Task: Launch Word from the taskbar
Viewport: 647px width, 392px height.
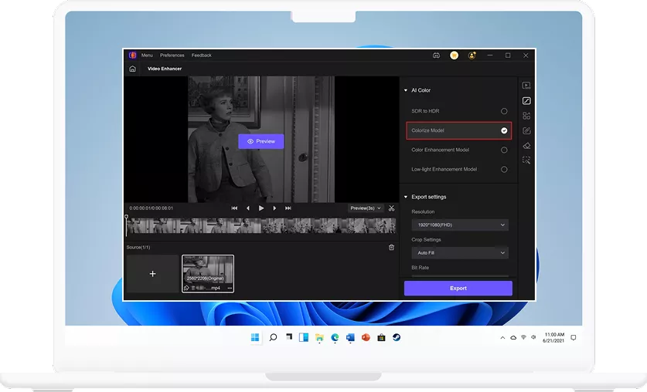Action: point(350,338)
